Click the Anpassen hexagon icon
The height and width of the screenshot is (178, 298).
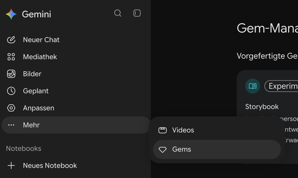point(11,108)
